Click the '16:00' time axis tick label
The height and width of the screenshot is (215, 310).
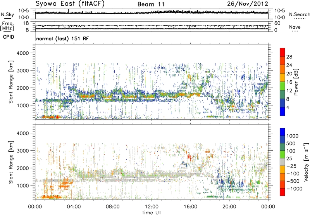click(190, 207)
